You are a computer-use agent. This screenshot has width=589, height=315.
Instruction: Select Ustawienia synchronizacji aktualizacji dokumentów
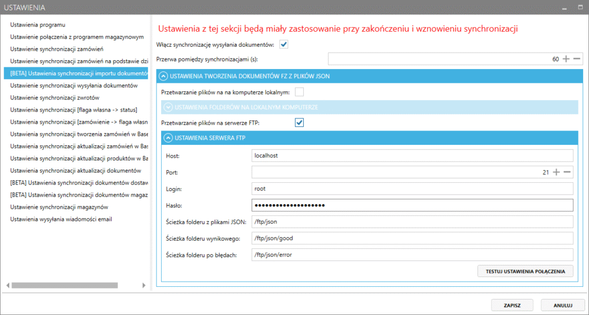[x=76, y=171]
